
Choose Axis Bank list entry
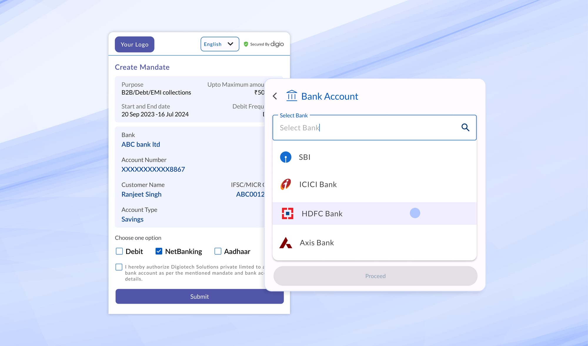[x=317, y=243]
